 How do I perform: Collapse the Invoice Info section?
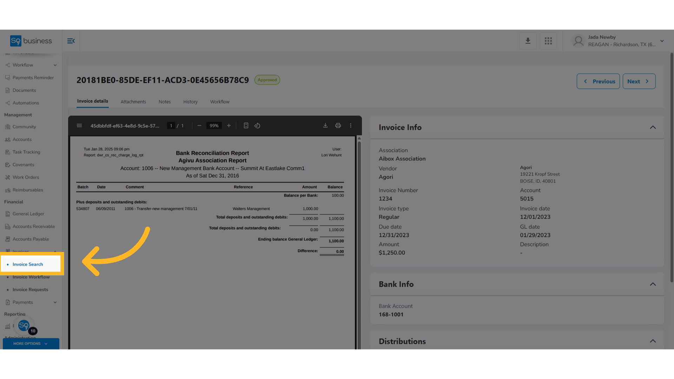[x=653, y=127]
